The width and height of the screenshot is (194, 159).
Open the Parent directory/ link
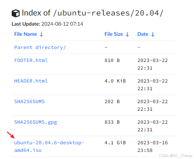click(x=40, y=47)
